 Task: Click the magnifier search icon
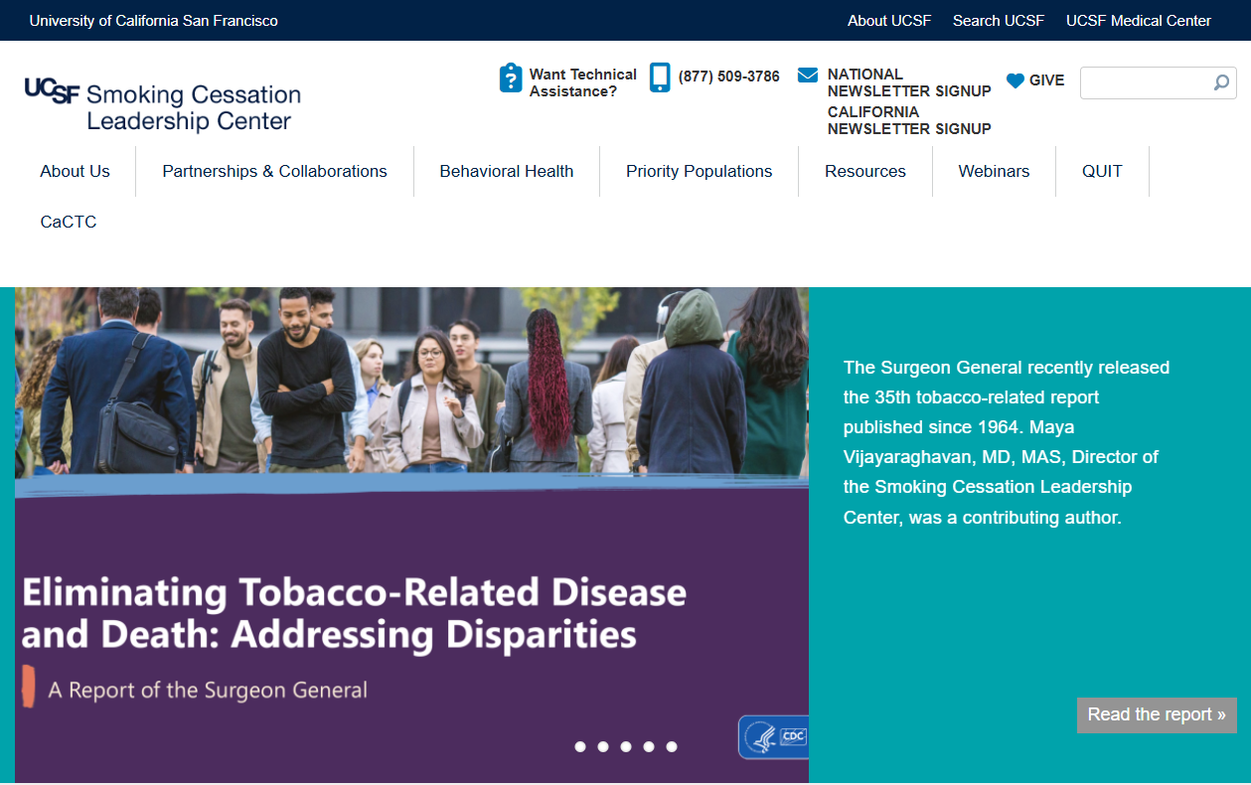tap(1221, 82)
